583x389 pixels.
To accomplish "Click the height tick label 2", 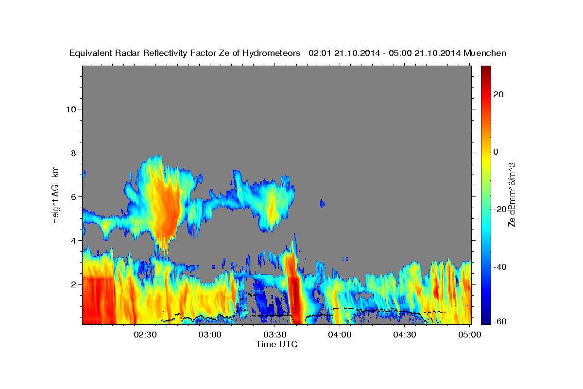I will tap(74, 284).
